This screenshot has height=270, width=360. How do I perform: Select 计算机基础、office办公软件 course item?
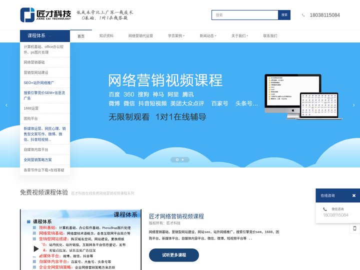click(x=45, y=49)
